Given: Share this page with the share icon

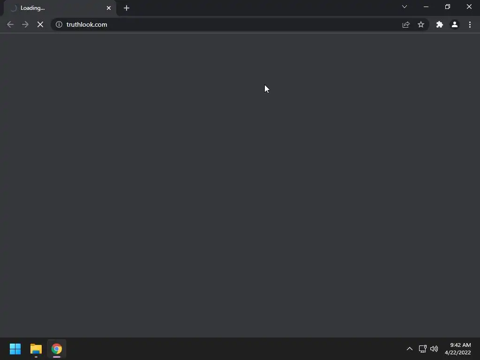Looking at the screenshot, I should (406, 24).
